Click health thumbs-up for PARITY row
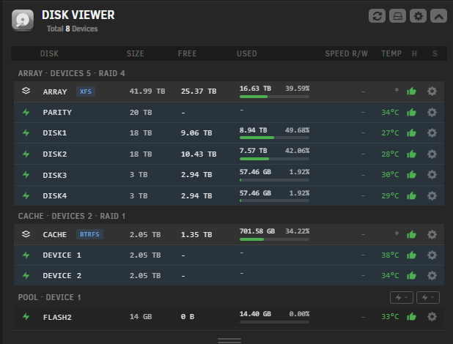Image resolution: width=453 pixels, height=344 pixels. [411, 112]
